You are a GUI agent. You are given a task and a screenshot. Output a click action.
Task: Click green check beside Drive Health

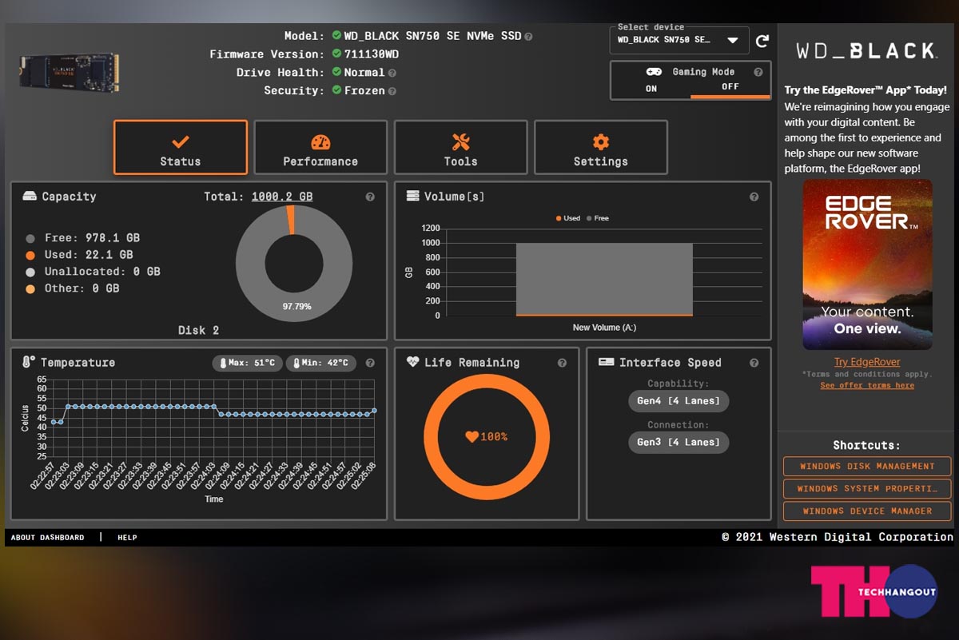(x=337, y=73)
